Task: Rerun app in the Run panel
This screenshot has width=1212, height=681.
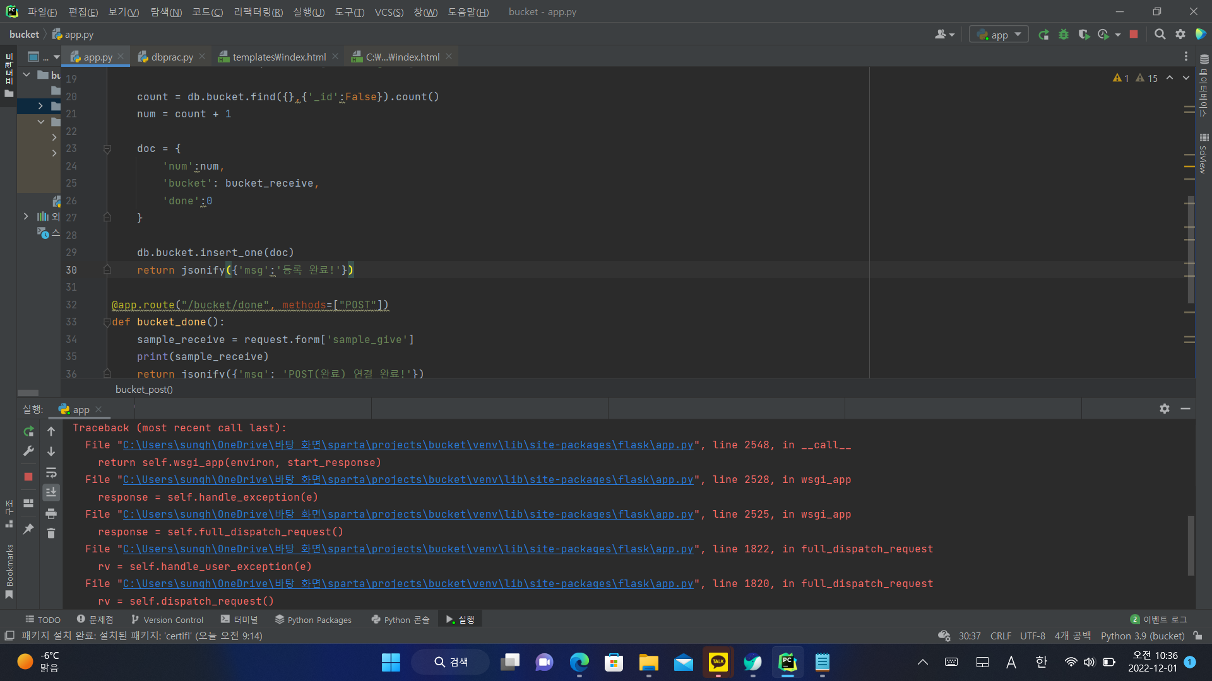Action: click(x=28, y=431)
